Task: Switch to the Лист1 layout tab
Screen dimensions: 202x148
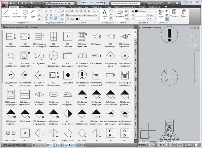Action: [x=162, y=142]
